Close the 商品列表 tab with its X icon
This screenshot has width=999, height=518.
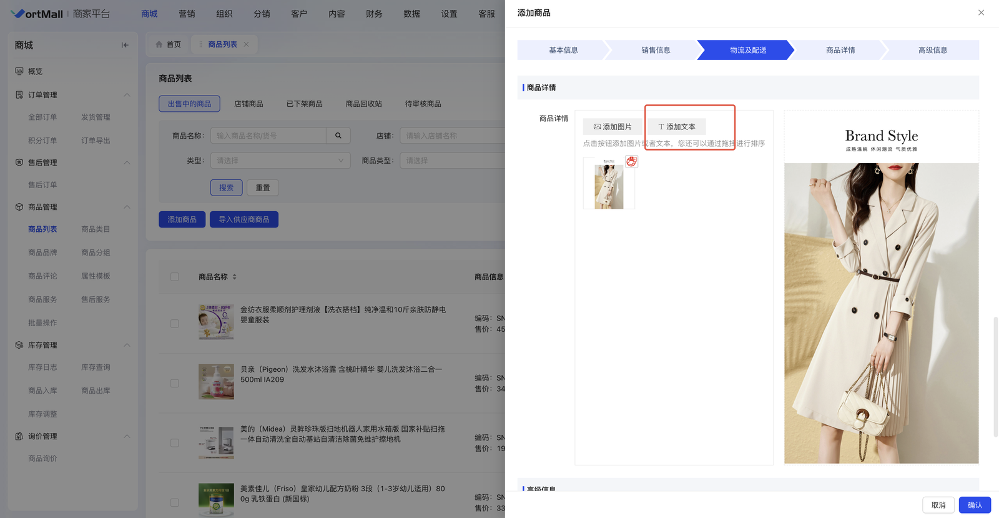point(247,44)
